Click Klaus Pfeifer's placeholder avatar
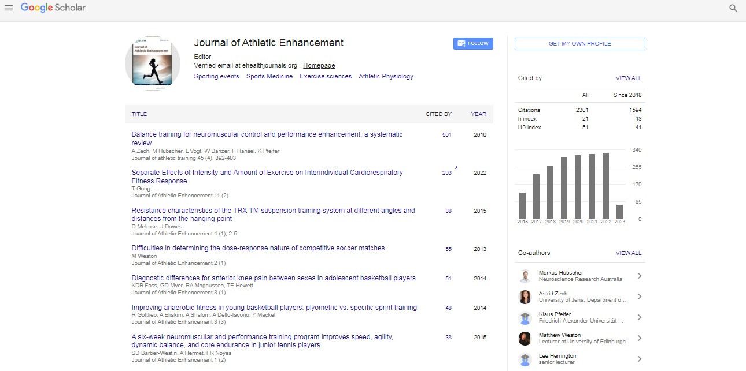The image size is (746, 371). tap(525, 317)
